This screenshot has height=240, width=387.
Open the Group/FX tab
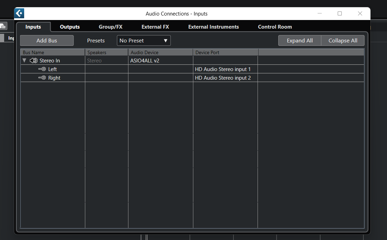point(110,27)
